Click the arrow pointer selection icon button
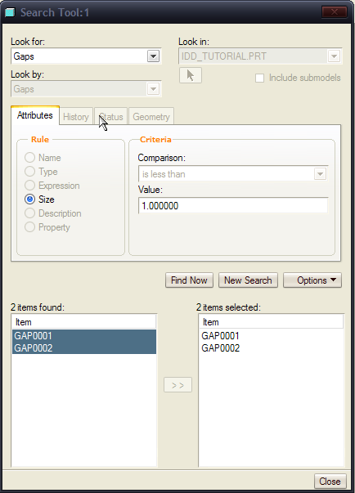Viewport: 355px width, 493px height. 191,75
